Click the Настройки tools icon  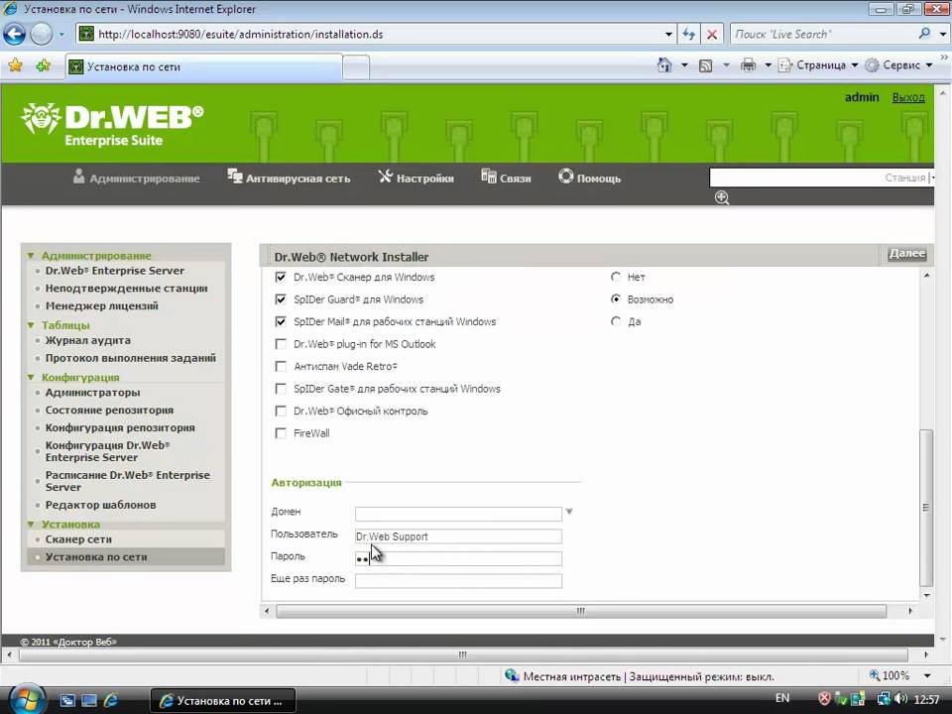386,177
